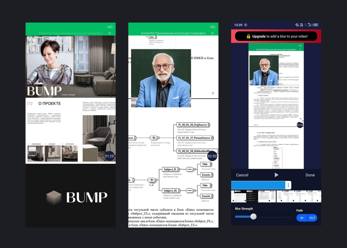
Task: Tap the screen recording indicator beside 13:39
Action: [x=245, y=25]
